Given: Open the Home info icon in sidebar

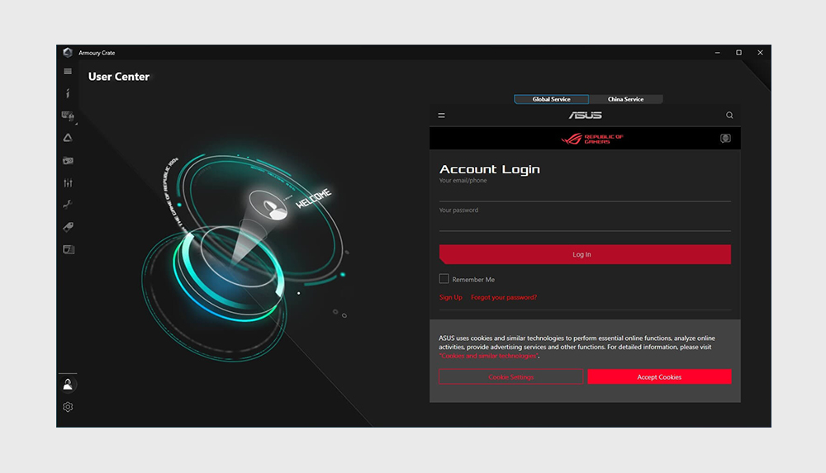Looking at the screenshot, I should point(68,93).
